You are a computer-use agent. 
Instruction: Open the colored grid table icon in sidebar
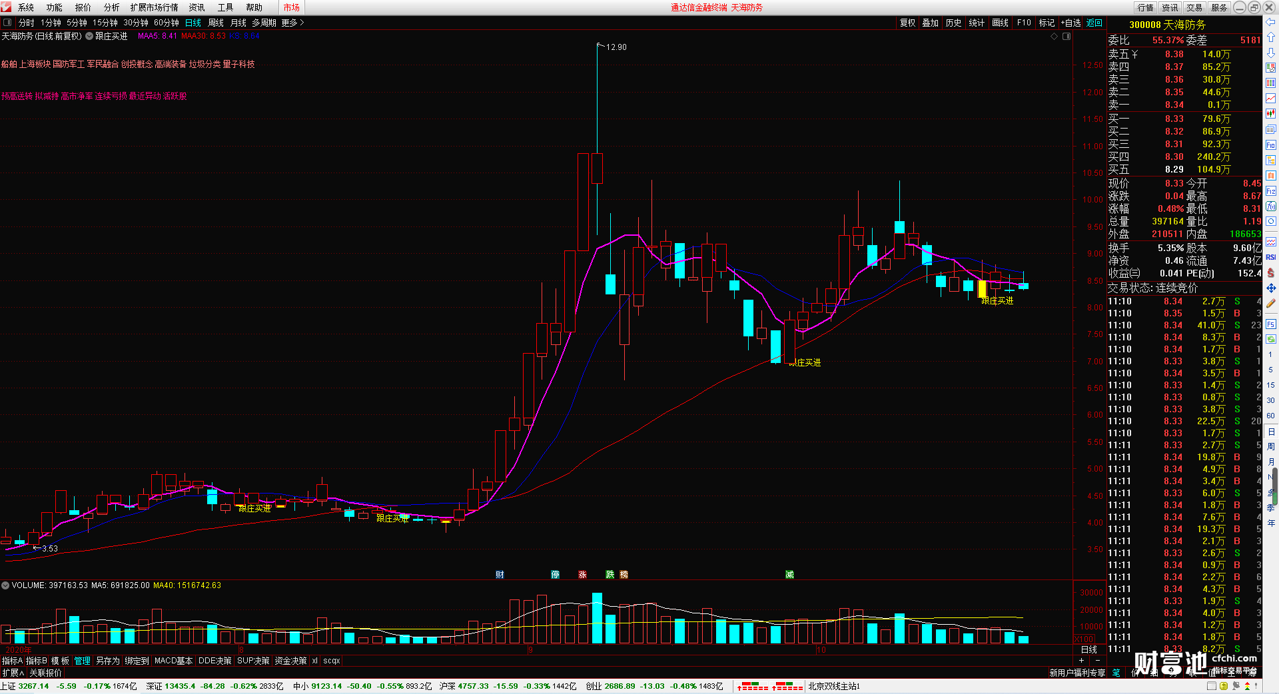[x=1271, y=83]
